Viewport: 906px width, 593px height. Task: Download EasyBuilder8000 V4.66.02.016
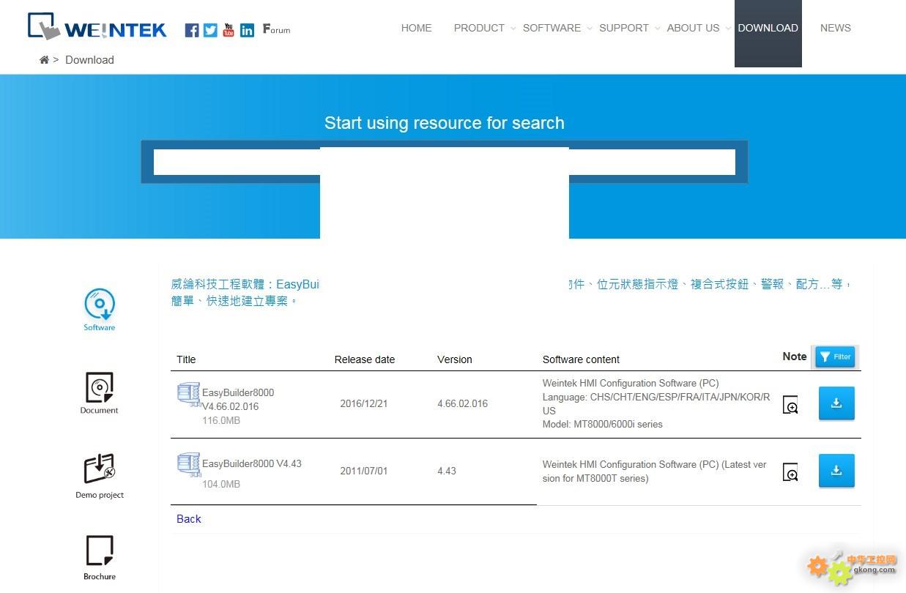coord(836,403)
